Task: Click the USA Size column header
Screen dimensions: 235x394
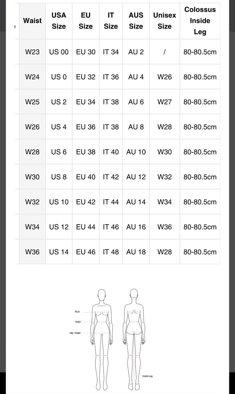Action: click(59, 21)
